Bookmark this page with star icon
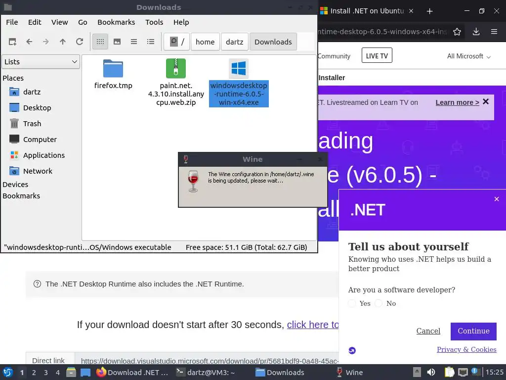The width and height of the screenshot is (506, 380). (457, 32)
